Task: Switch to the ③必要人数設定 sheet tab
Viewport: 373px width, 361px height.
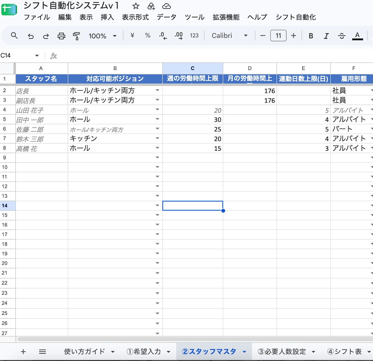Action: click(x=282, y=352)
